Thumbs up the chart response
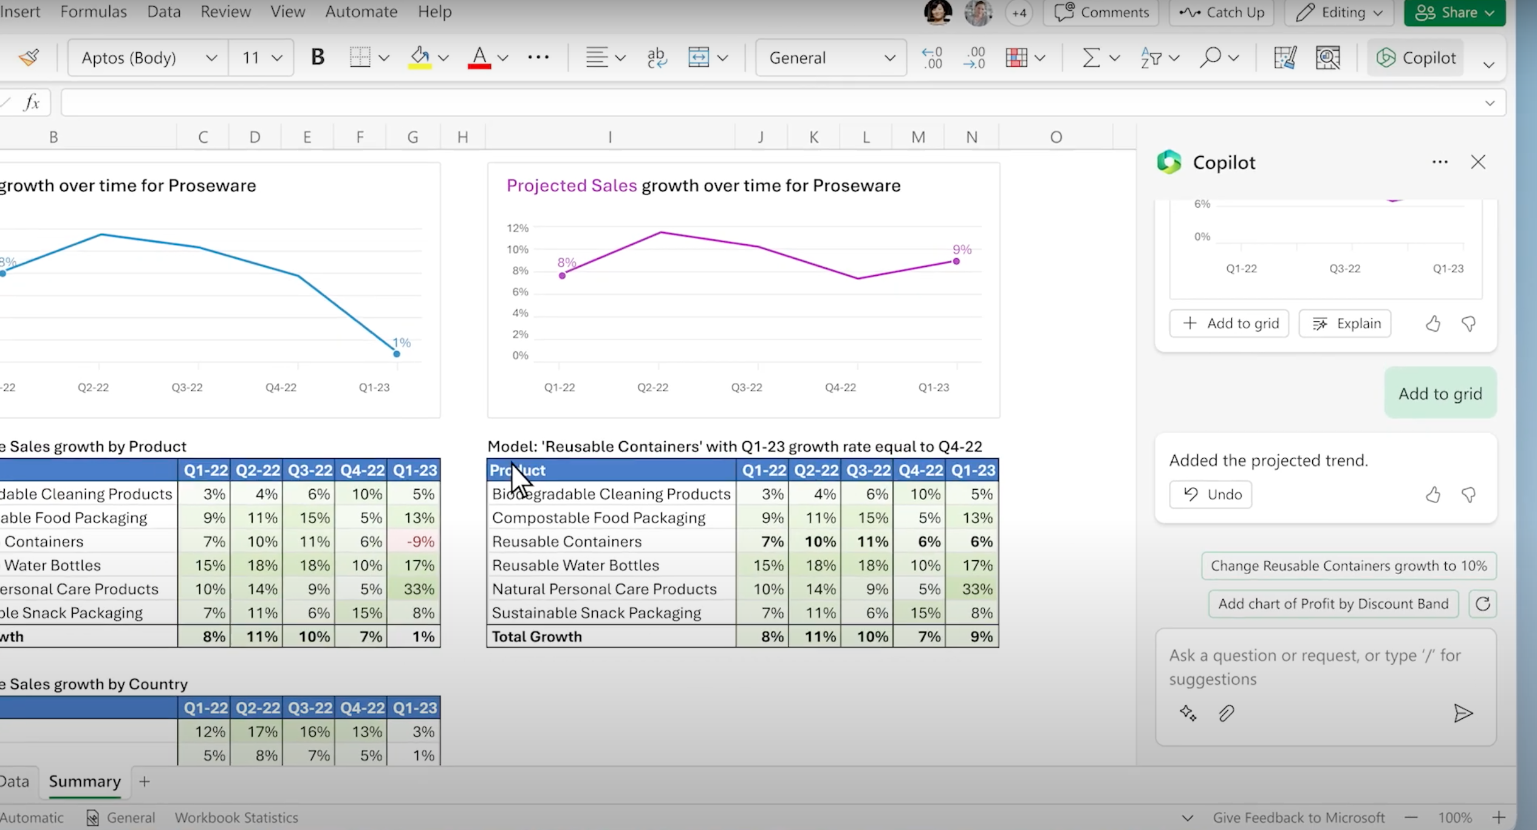This screenshot has width=1537, height=830. point(1433,324)
